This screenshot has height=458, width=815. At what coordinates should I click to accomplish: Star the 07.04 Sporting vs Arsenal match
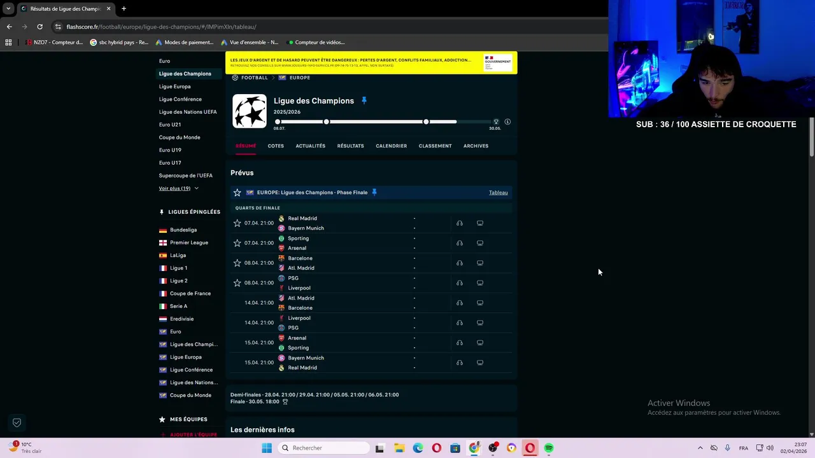click(x=237, y=243)
